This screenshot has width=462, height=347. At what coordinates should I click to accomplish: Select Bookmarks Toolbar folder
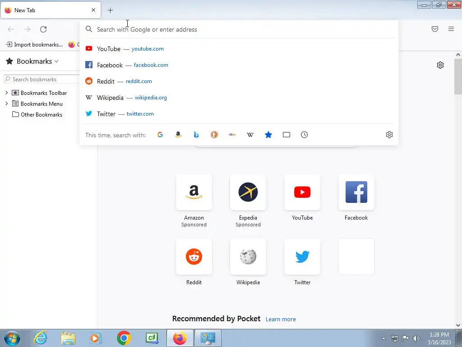click(40, 93)
